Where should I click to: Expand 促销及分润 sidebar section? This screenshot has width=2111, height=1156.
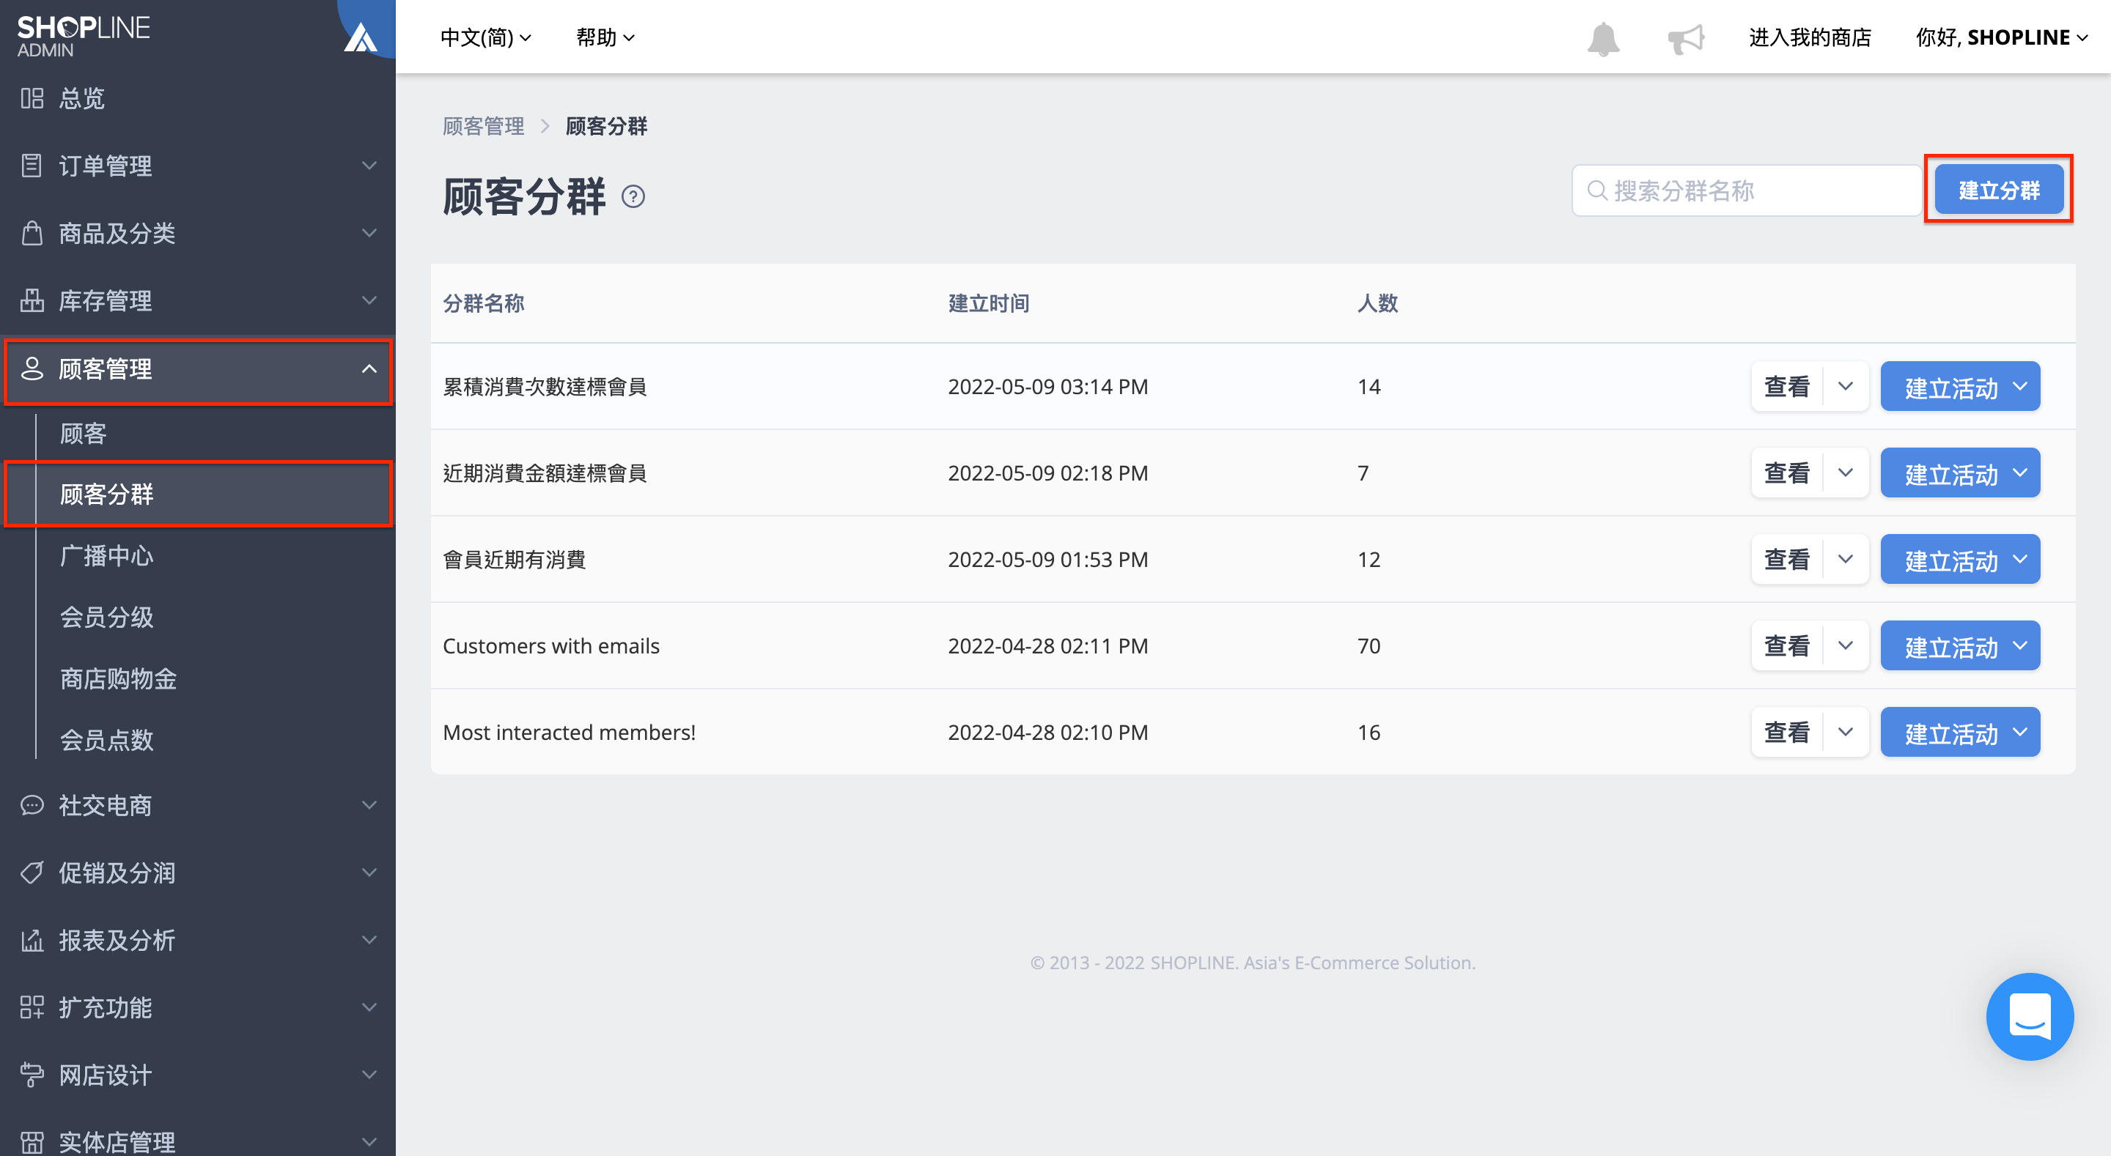coord(369,872)
